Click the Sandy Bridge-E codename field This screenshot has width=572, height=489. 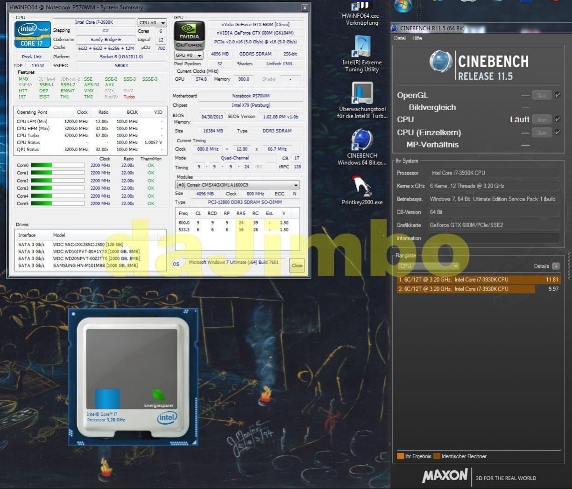(106, 40)
